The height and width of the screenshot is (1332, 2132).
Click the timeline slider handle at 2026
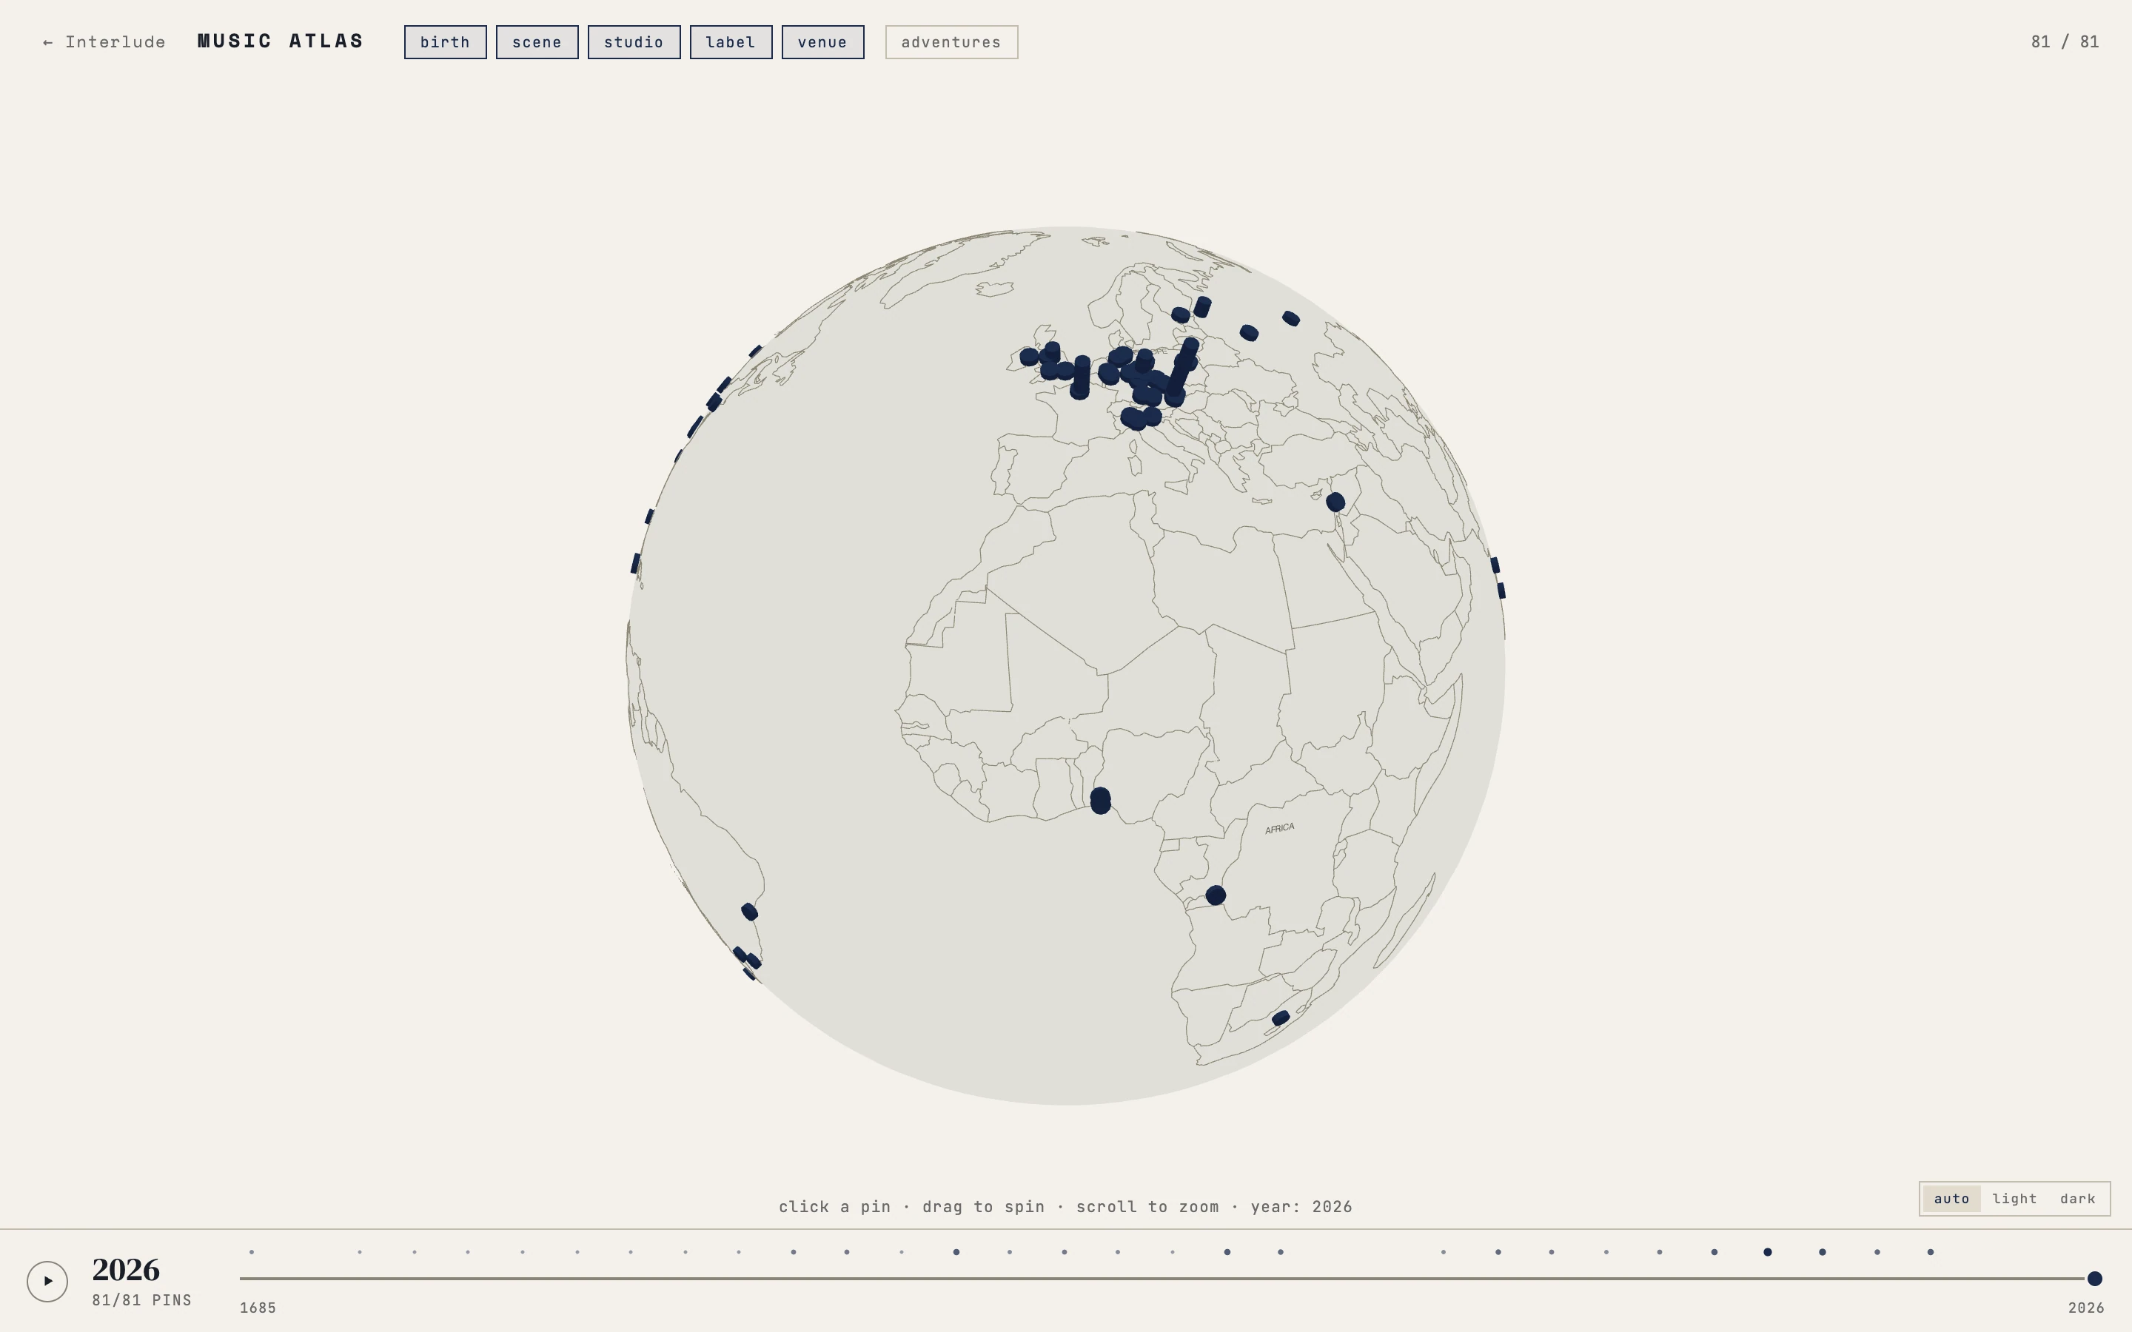click(x=2094, y=1278)
